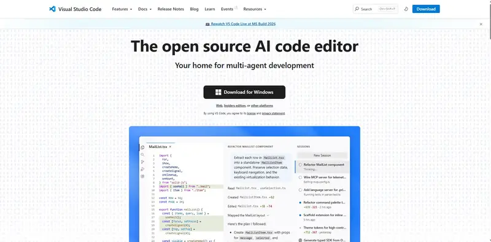Expand the Mapped the MailList layout chevron

pyautogui.click(x=268, y=216)
